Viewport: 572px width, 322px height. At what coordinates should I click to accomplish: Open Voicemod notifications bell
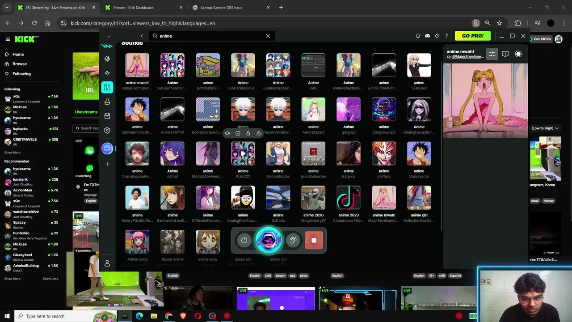point(418,36)
